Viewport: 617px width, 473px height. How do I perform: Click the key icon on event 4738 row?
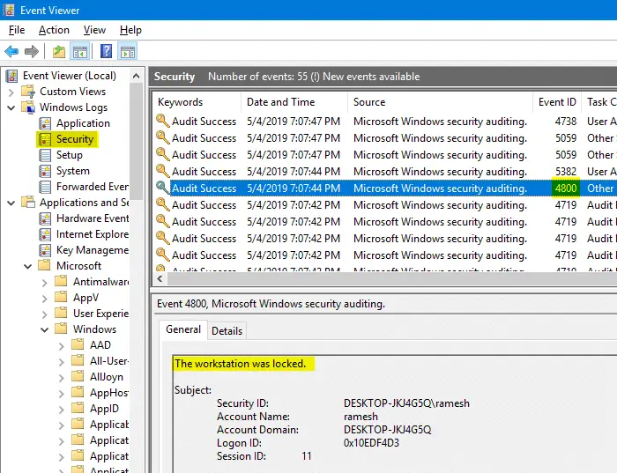(x=162, y=121)
